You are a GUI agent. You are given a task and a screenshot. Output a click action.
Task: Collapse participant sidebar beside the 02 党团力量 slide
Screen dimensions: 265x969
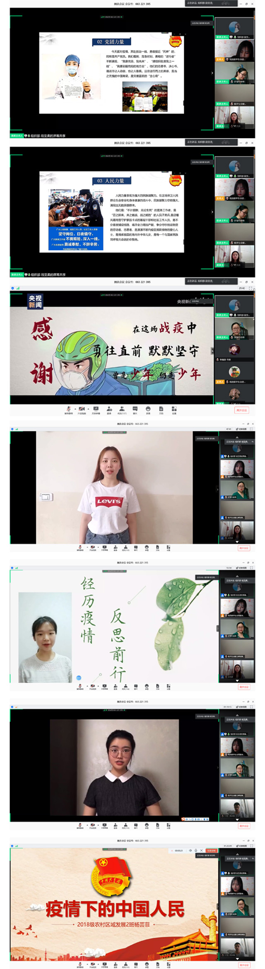click(x=212, y=73)
